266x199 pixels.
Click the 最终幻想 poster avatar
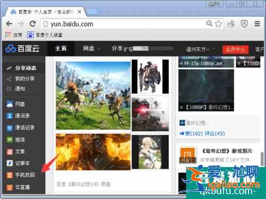click(x=182, y=122)
